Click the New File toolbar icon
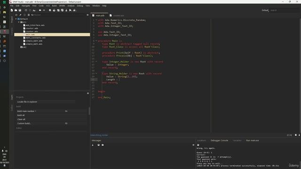Viewport: 301px width, 169px height. click(x=12, y=10)
